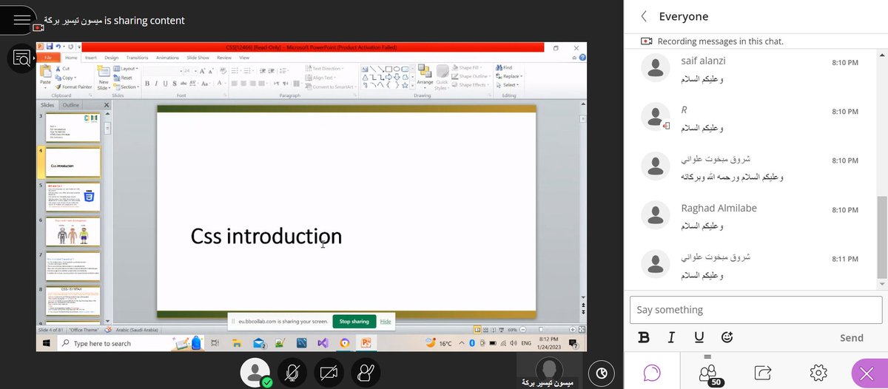Switch to the Outline pane tab
Image resolution: width=888 pixels, height=389 pixels.
(x=70, y=105)
